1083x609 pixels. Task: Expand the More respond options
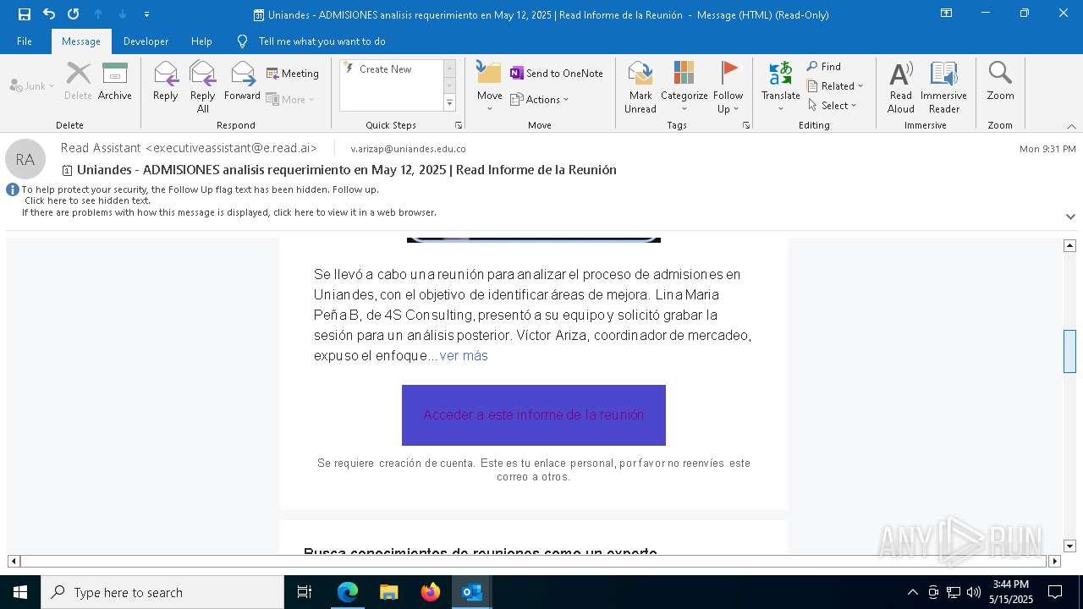290,100
